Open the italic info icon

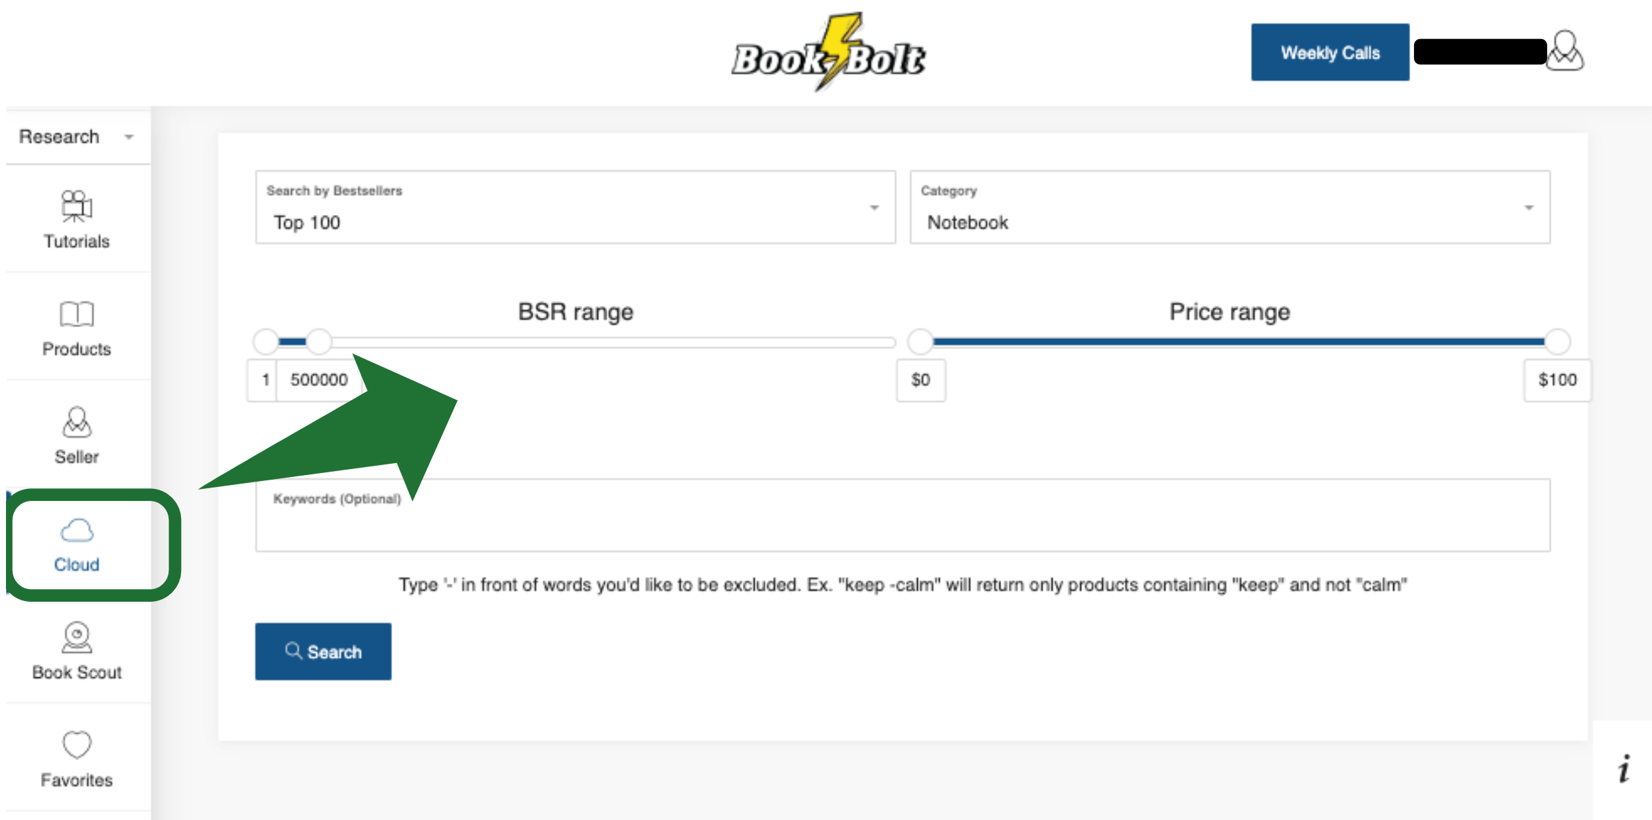[x=1623, y=769]
